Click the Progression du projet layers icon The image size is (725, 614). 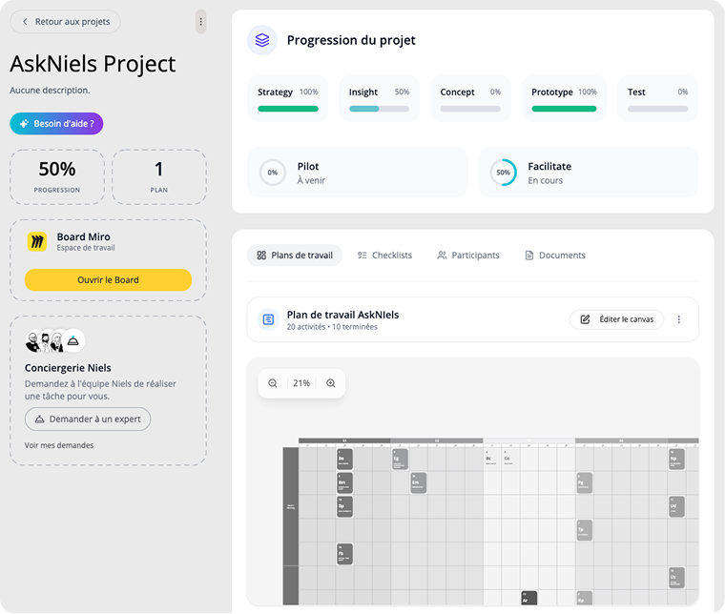click(262, 40)
